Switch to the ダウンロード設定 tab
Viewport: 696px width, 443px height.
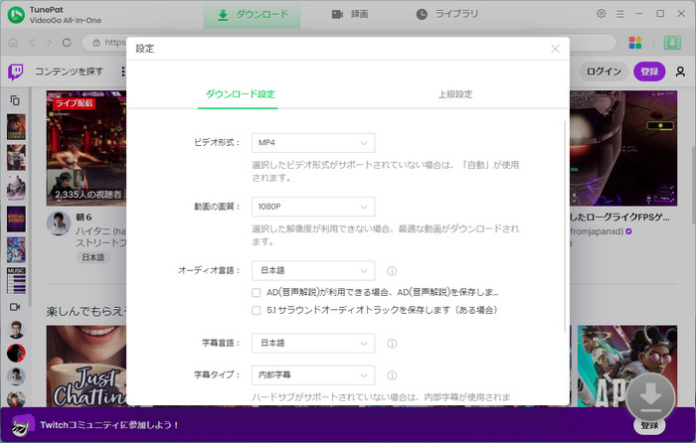[240, 94]
